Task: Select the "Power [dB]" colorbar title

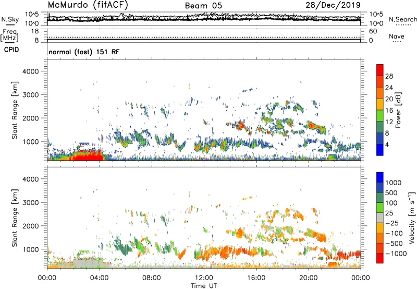Action: click(x=398, y=110)
